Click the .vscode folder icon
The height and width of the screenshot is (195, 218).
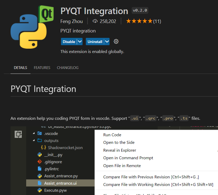point(40,133)
